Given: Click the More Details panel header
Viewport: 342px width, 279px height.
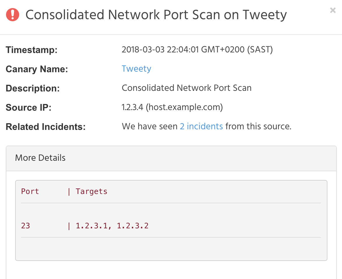Looking at the screenshot, I should (x=40, y=158).
